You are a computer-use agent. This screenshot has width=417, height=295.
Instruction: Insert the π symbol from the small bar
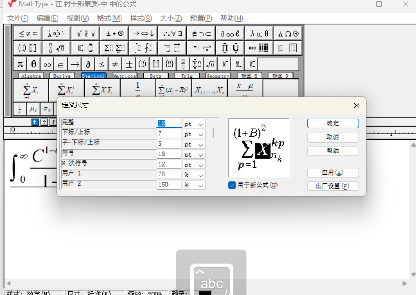pos(20,64)
